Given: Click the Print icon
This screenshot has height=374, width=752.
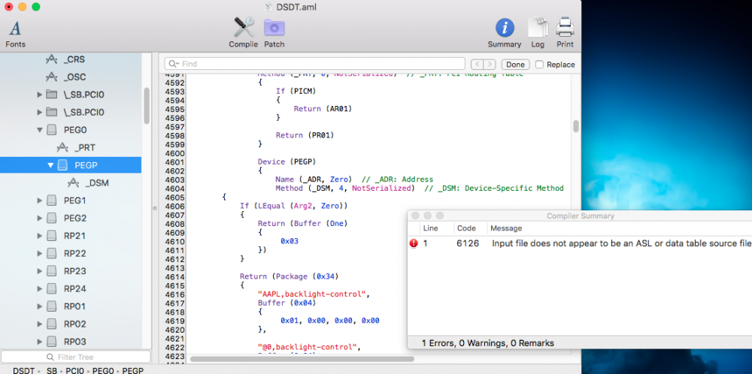Looking at the screenshot, I should [565, 27].
